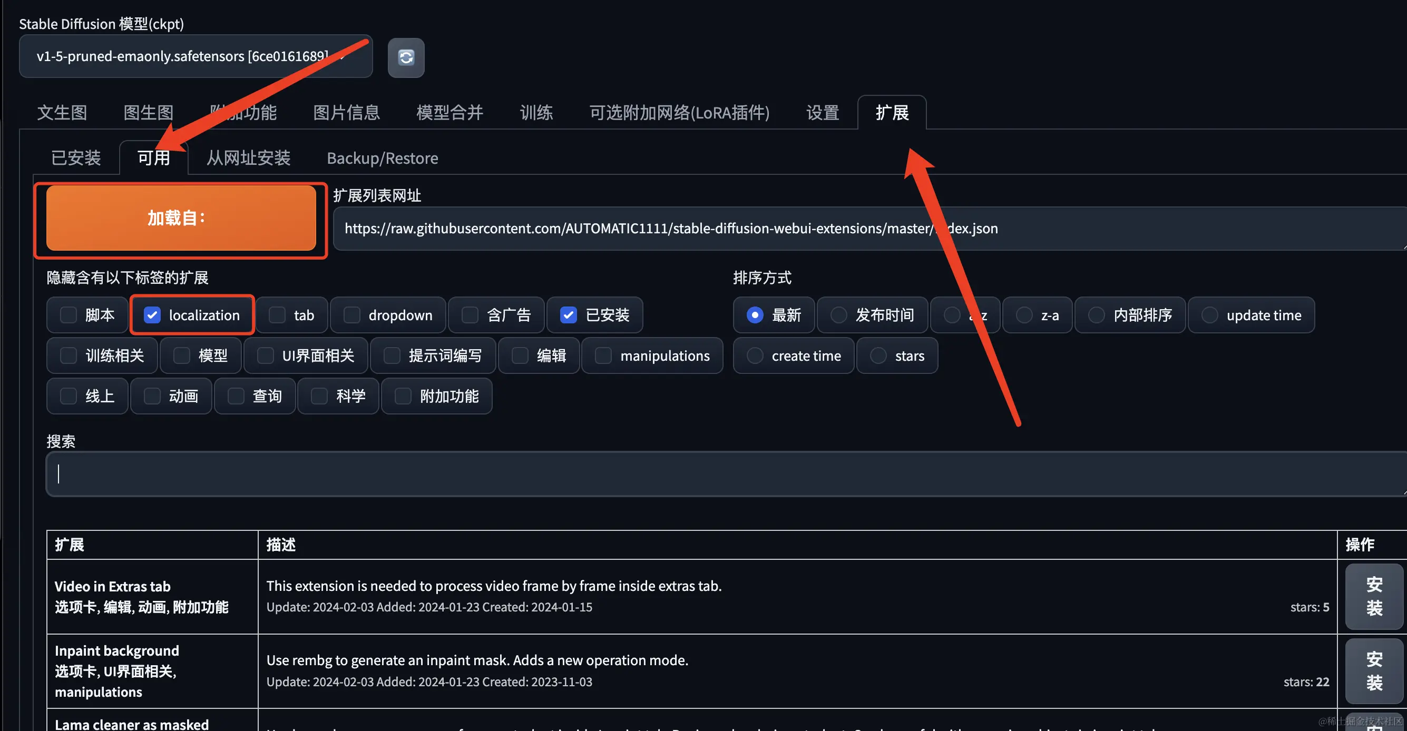1407x731 pixels.
Task: Uncheck the 已安装 hide-tag checkbox
Action: (569, 315)
